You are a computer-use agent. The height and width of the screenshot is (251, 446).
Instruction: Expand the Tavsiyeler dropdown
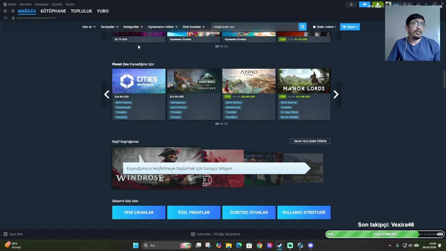[109, 27]
